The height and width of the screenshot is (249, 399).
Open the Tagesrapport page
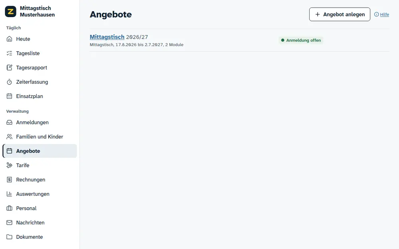point(40,68)
